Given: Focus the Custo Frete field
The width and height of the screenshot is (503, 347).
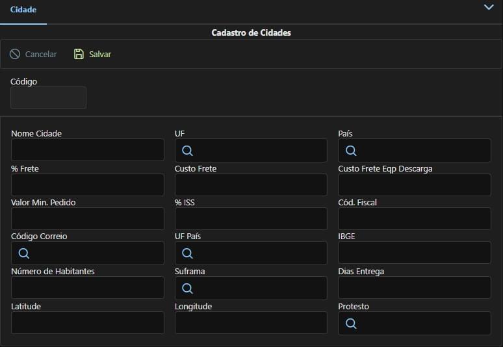Looking at the screenshot, I should click(x=251, y=185).
